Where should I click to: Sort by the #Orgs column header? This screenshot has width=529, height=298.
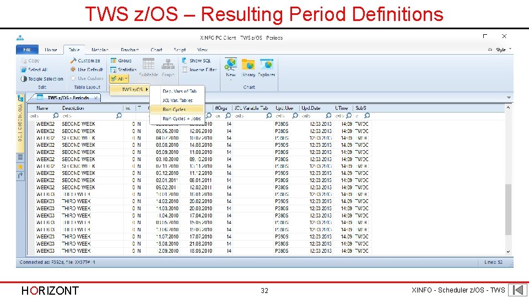coord(223,108)
